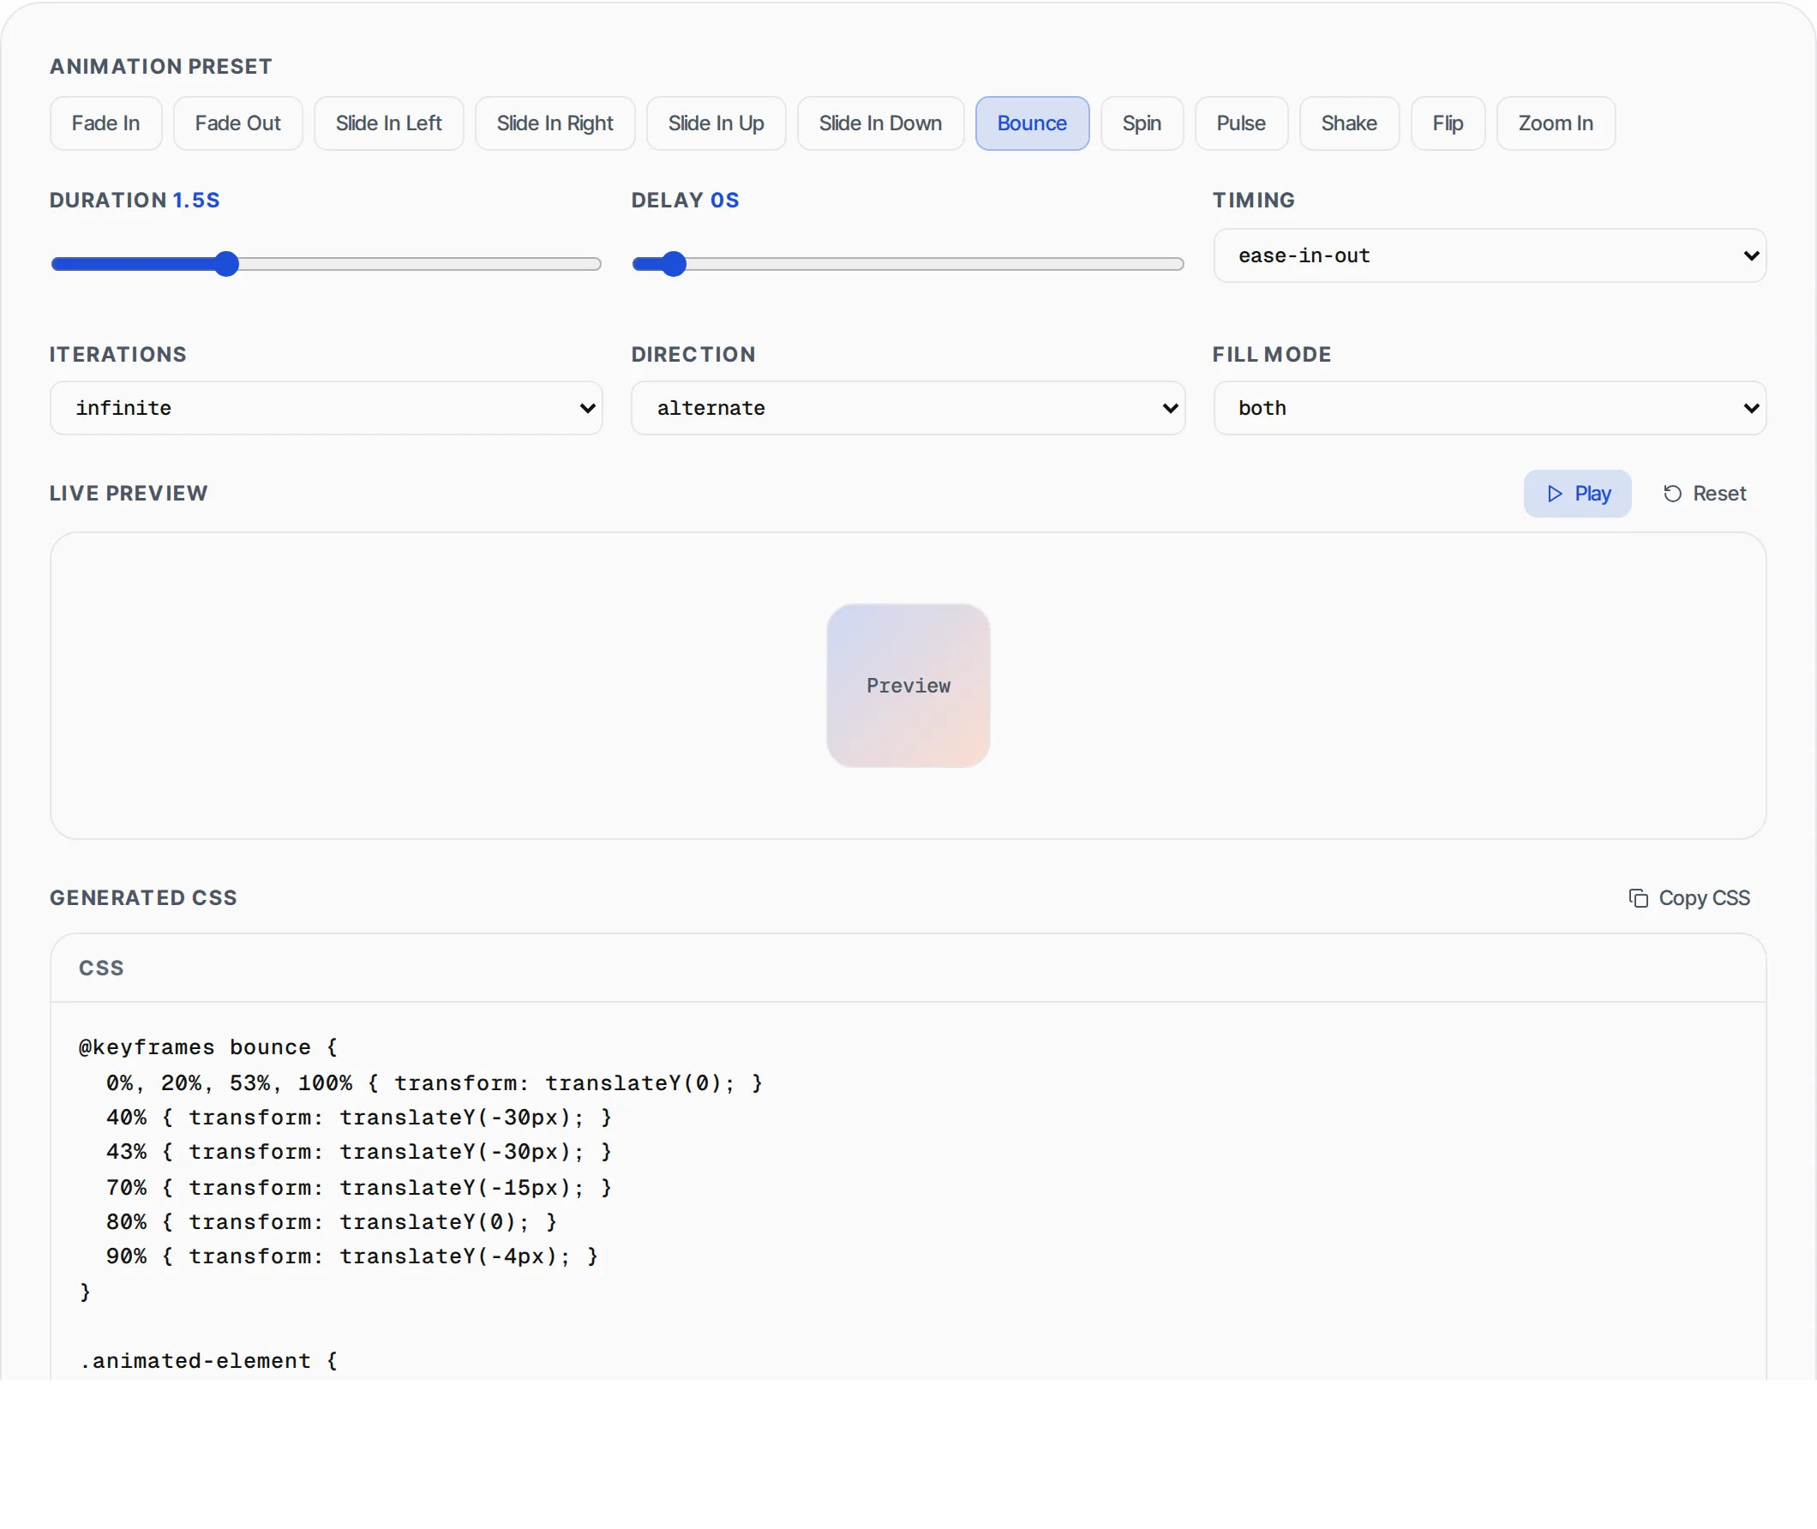
Task: Click the Reset circular arrow icon
Action: coord(1672,493)
